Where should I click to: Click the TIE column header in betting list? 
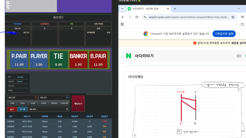(72, 24)
